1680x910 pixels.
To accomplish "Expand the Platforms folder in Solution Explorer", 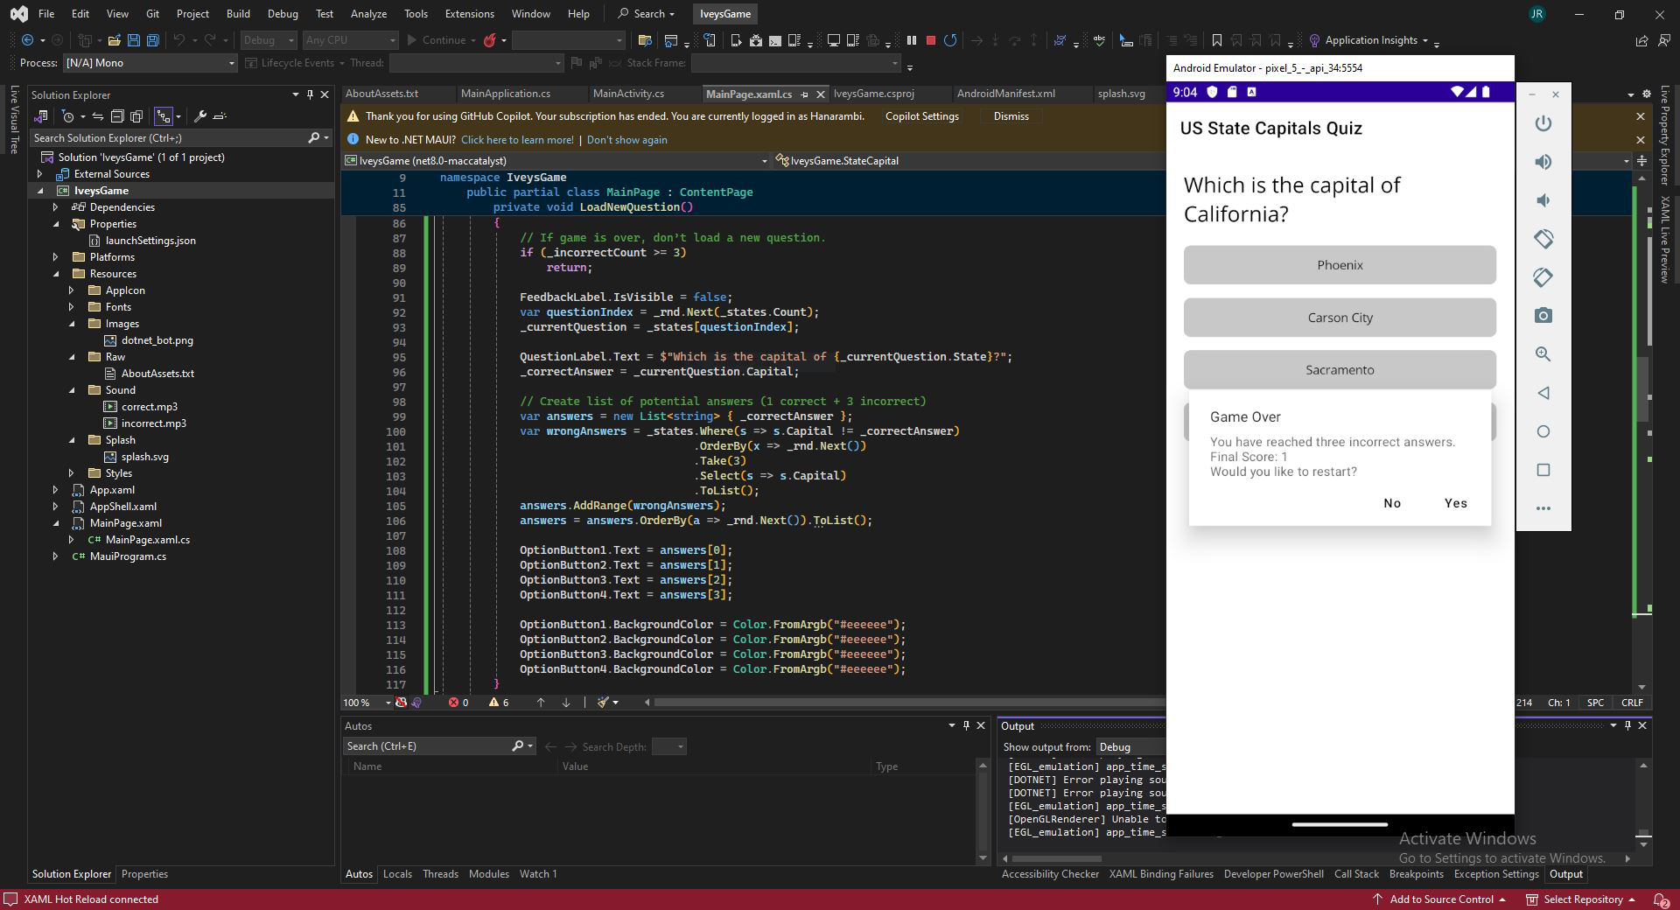I will pos(55,257).
